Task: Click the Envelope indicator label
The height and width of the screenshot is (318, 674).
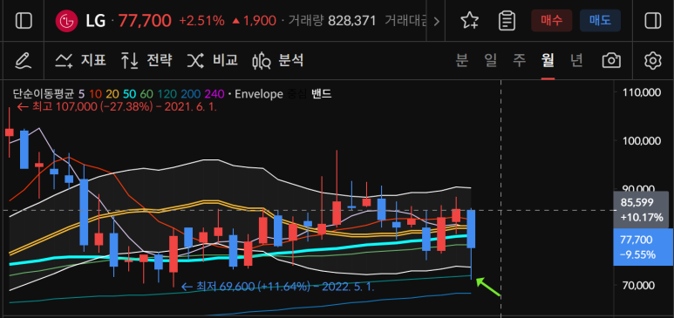Action: click(x=259, y=94)
